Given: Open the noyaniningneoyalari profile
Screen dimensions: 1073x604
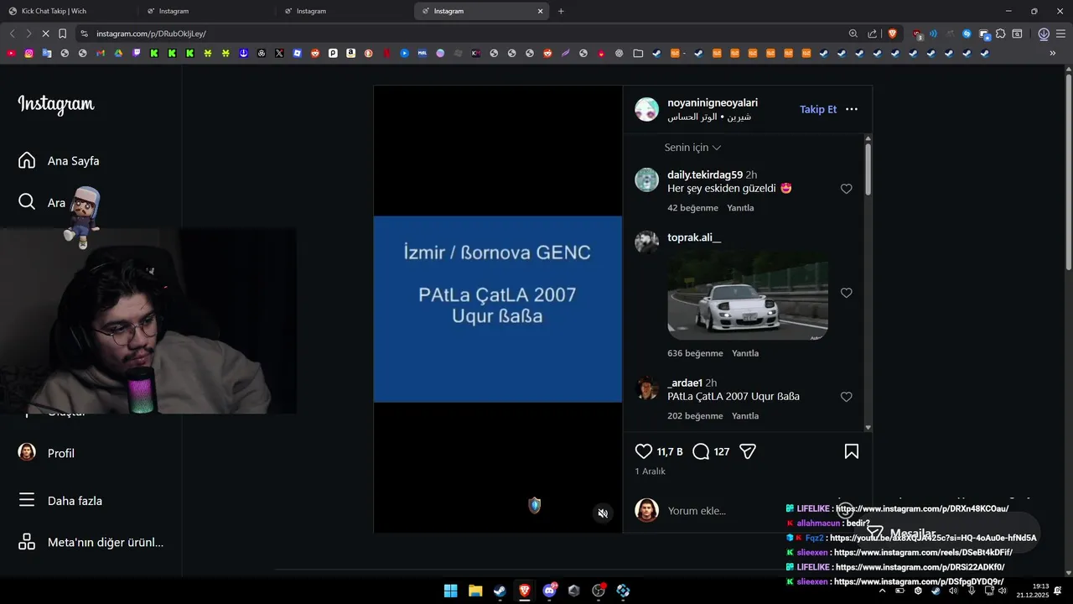Looking at the screenshot, I should tap(713, 102).
